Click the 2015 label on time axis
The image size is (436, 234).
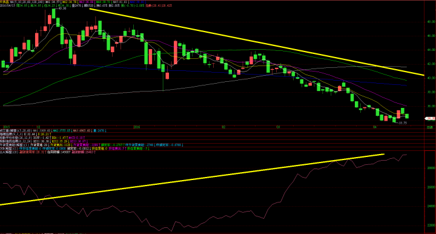(x=6, y=127)
